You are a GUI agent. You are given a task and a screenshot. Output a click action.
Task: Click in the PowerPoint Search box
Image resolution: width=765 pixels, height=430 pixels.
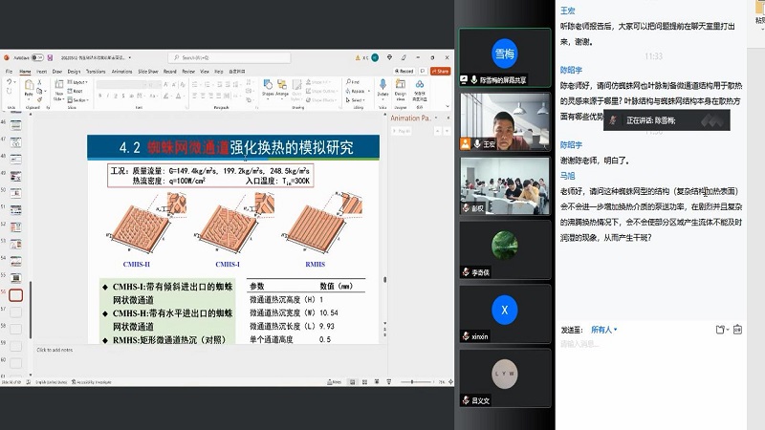tap(229, 57)
